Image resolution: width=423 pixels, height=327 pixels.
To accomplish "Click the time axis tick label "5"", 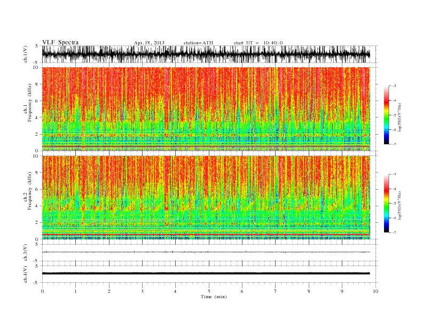I will coord(209,291).
